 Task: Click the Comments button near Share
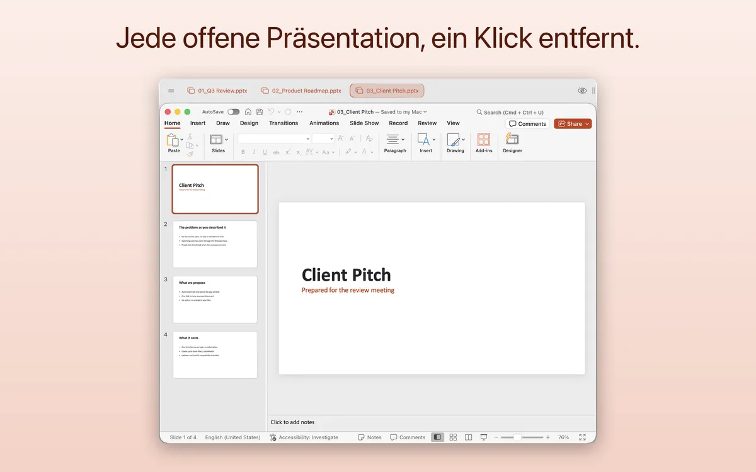coord(527,124)
